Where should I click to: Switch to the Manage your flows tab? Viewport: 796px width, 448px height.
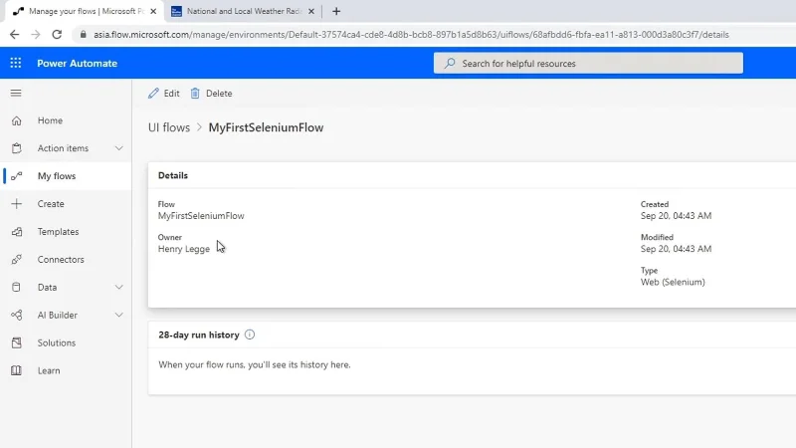pyautogui.click(x=84, y=11)
